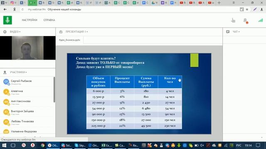Click the avatar next to Аня Максимова
266x149 pixels.
coord(6,102)
